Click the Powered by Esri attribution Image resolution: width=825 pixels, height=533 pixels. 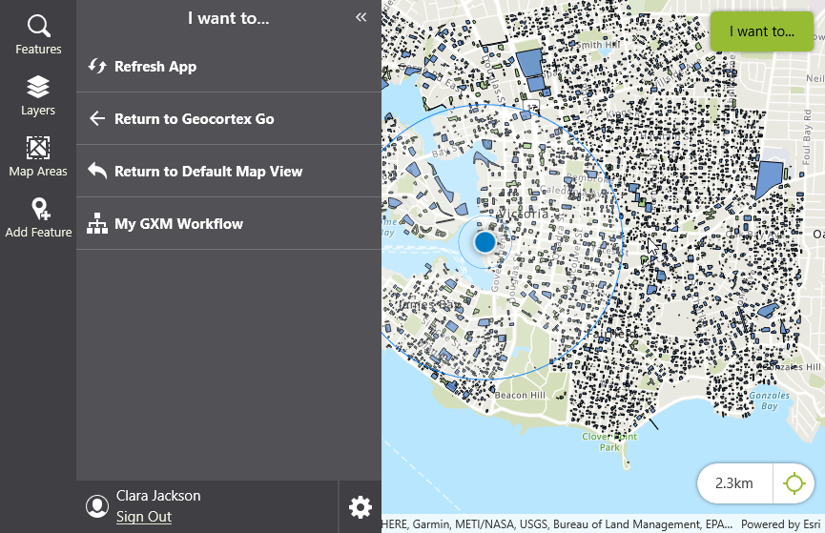coord(780,524)
